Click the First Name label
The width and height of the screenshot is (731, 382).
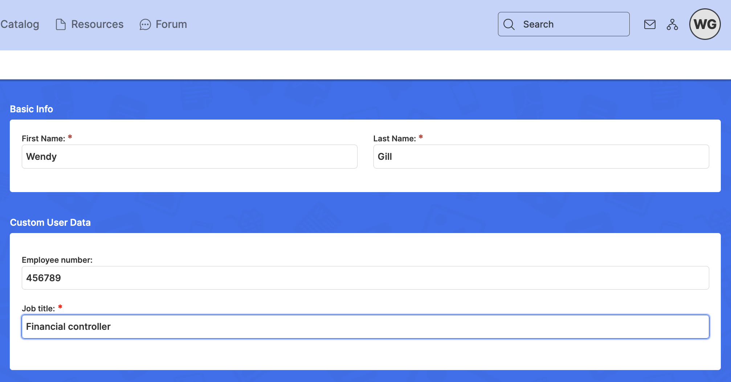[x=44, y=138]
